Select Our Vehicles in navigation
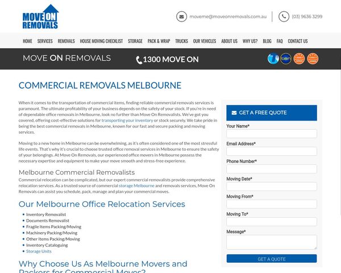341x273 pixels. coord(205,41)
